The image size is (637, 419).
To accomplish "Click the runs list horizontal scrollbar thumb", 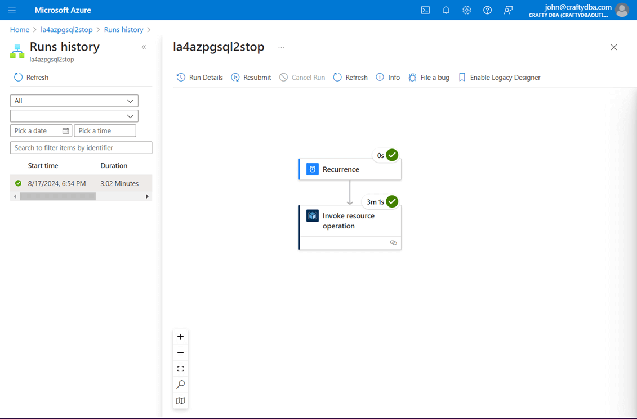I will (57, 196).
